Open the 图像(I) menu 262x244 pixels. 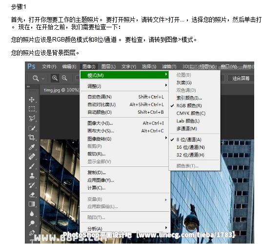[89, 66]
